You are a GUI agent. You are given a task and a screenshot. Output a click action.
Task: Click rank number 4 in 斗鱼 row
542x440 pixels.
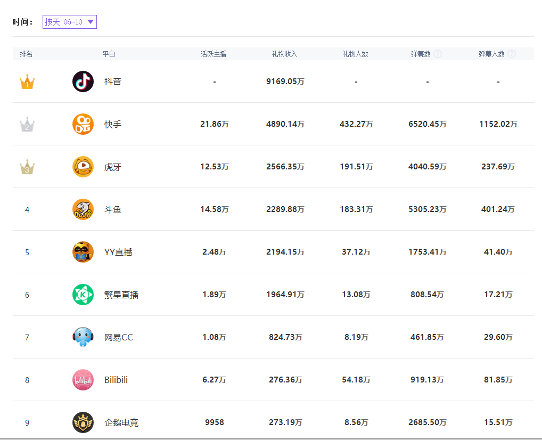[x=27, y=210]
